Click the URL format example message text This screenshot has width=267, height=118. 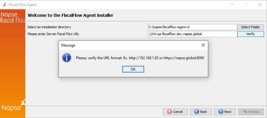pos(140,58)
